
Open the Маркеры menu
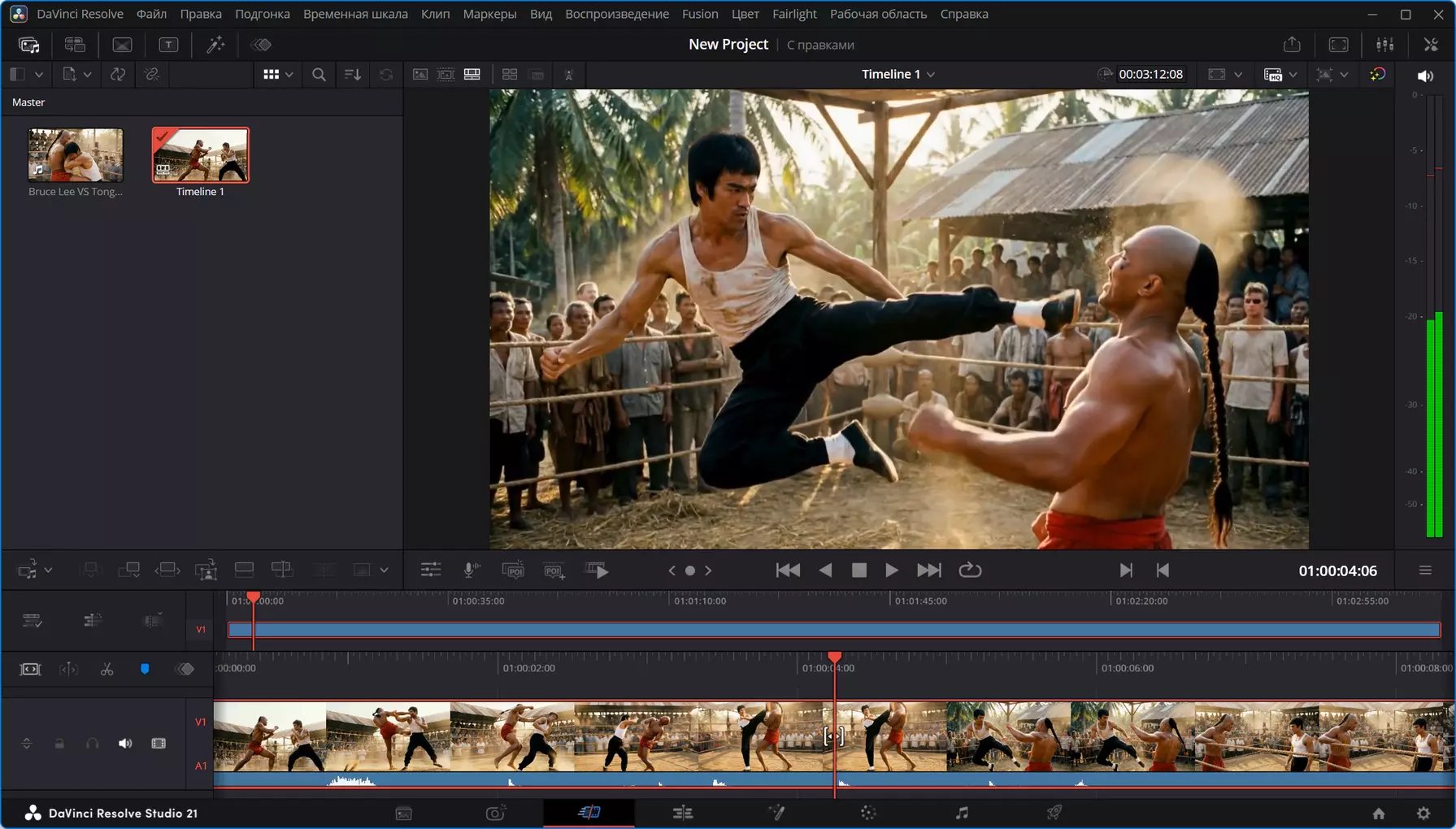point(489,14)
